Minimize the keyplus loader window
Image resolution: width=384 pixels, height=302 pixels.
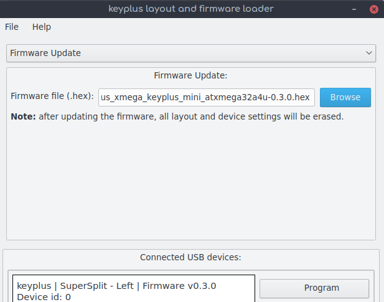tap(354, 9)
